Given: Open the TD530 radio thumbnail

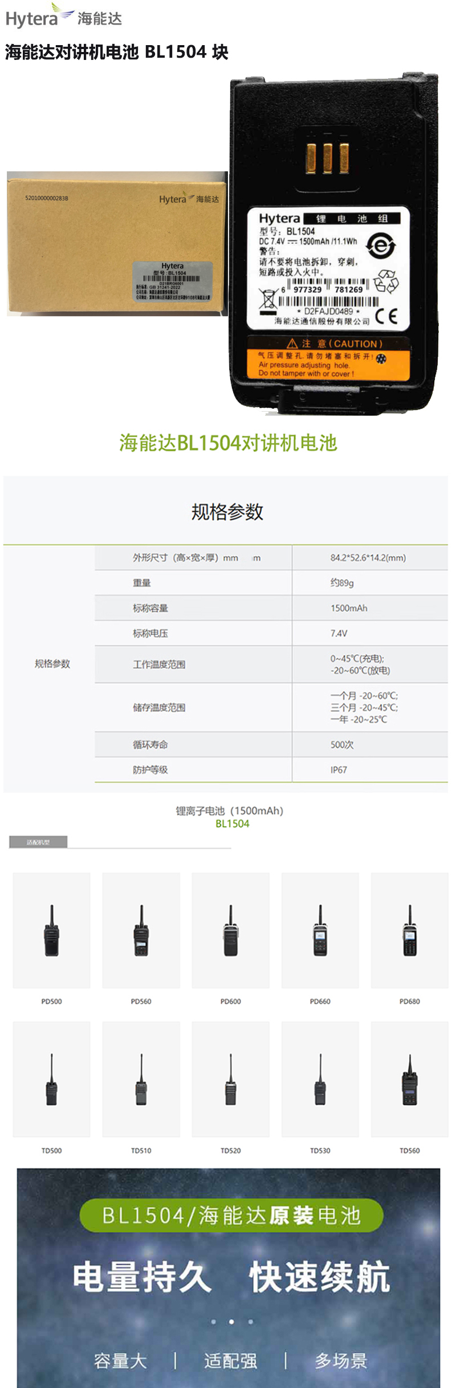Looking at the screenshot, I should pyautogui.click(x=320, y=1079).
